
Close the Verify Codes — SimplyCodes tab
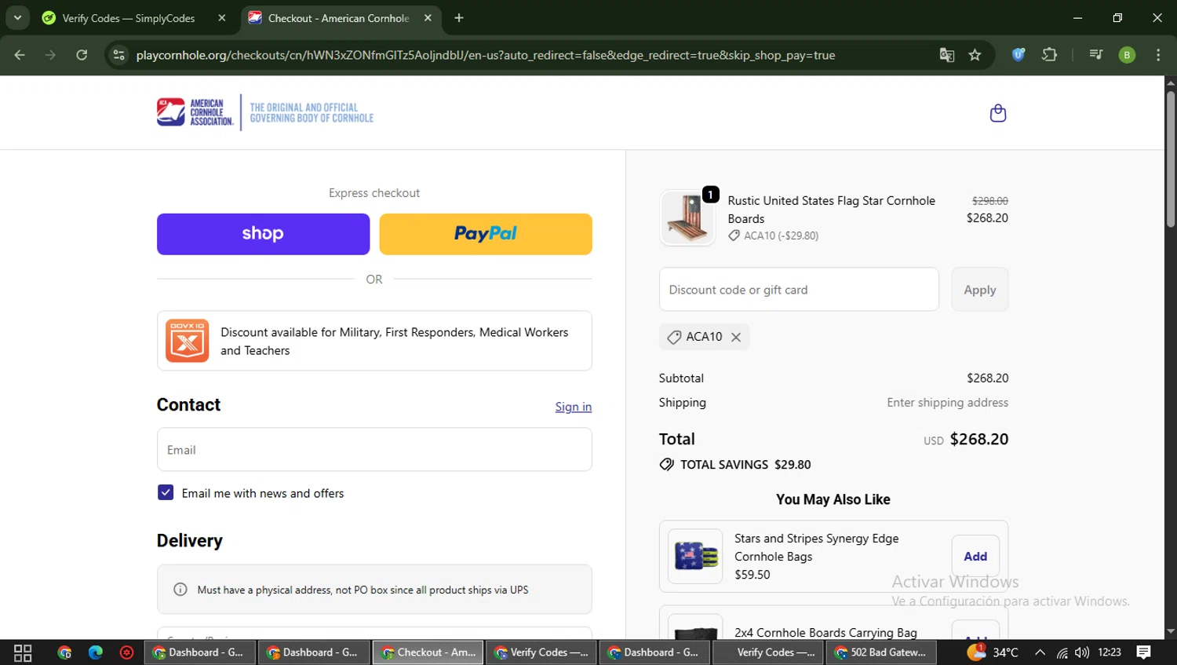click(x=222, y=18)
